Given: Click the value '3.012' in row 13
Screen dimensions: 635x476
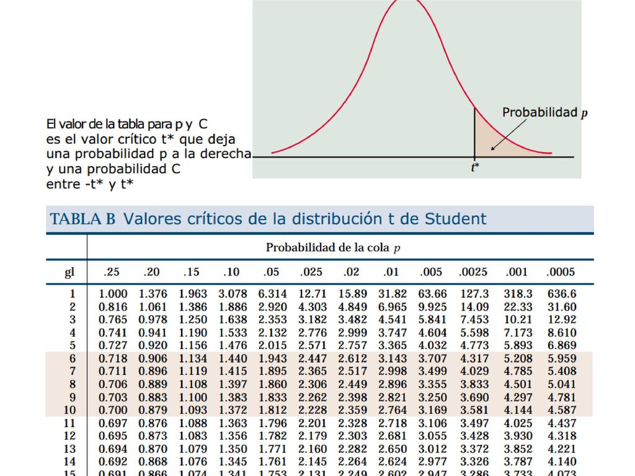Looking at the screenshot, I should pos(432,449).
